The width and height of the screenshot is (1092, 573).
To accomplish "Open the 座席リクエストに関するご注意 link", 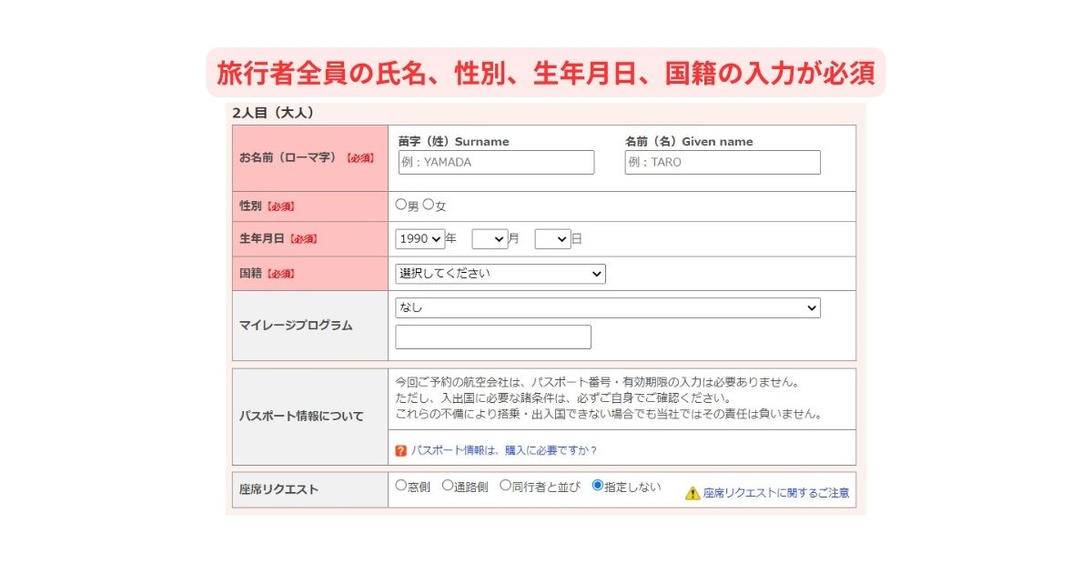I will pos(776,493).
